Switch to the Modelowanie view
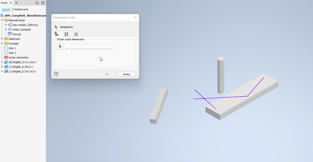This screenshot has width=313, height=162. tap(21, 9)
